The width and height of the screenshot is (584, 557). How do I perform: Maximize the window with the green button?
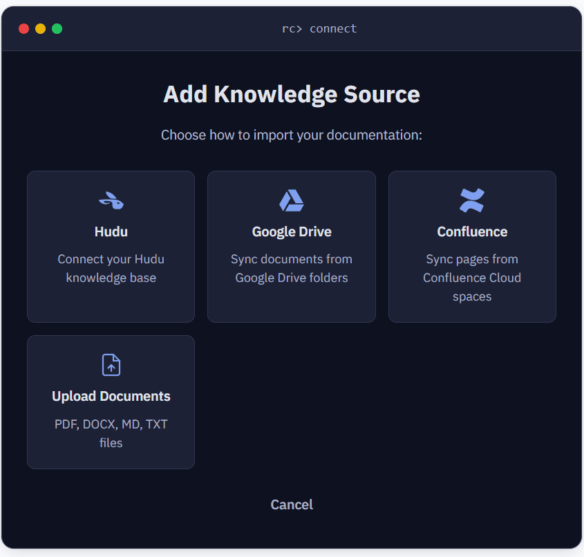coord(57,28)
